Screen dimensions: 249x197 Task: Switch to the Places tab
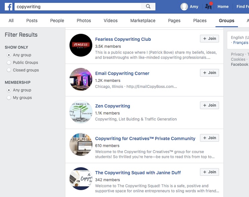point(200,21)
